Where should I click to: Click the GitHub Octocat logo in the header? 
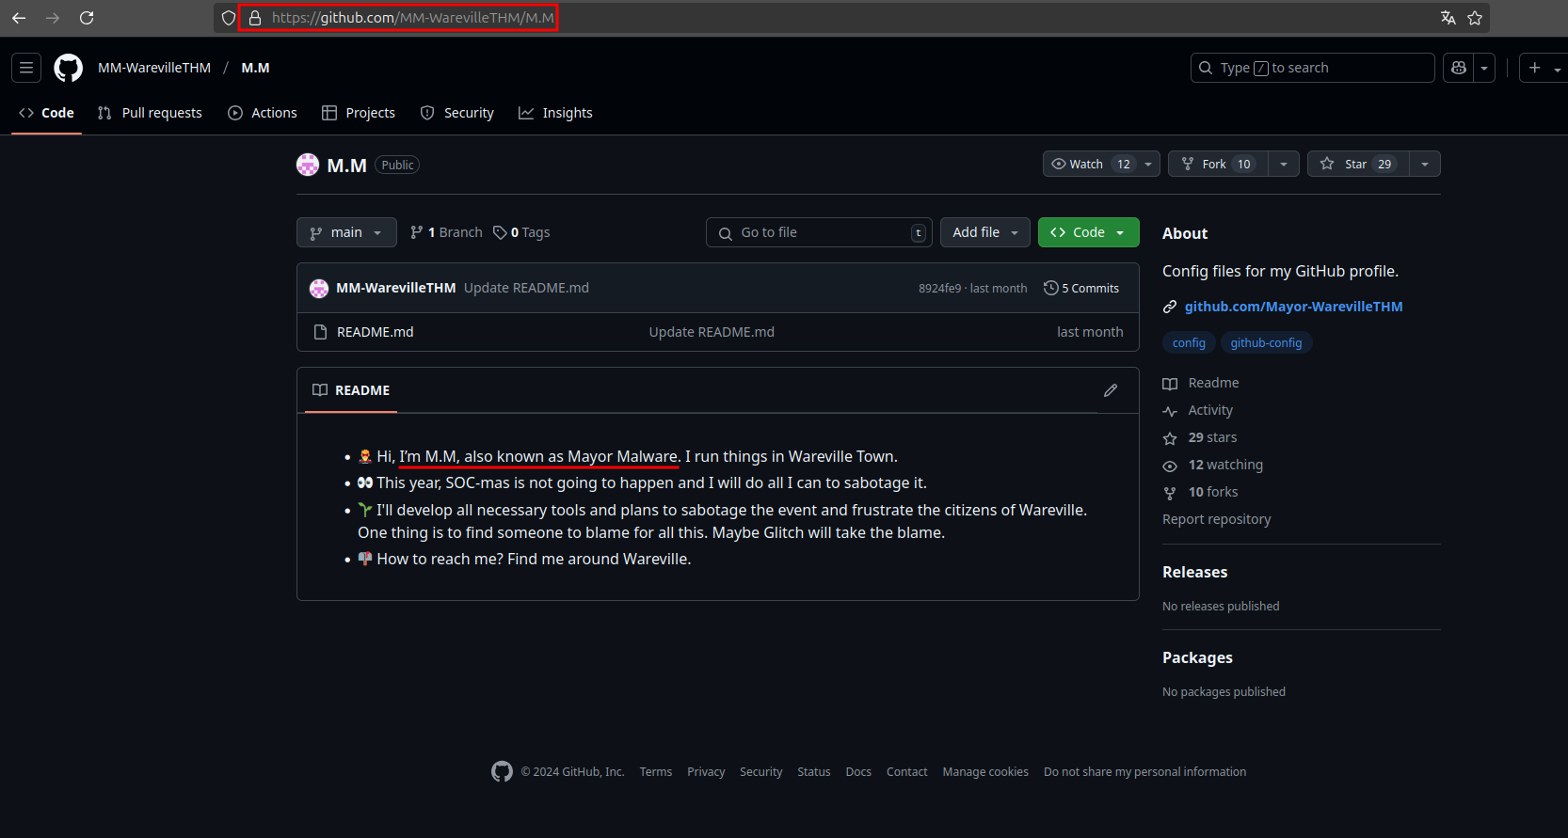(x=69, y=68)
